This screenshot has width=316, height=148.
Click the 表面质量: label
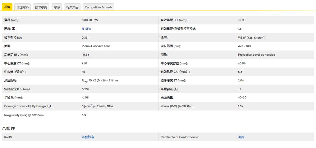[167, 98]
